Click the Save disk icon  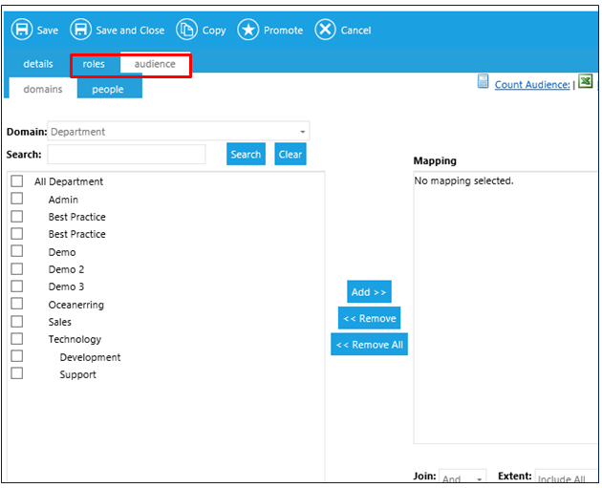coord(21,30)
